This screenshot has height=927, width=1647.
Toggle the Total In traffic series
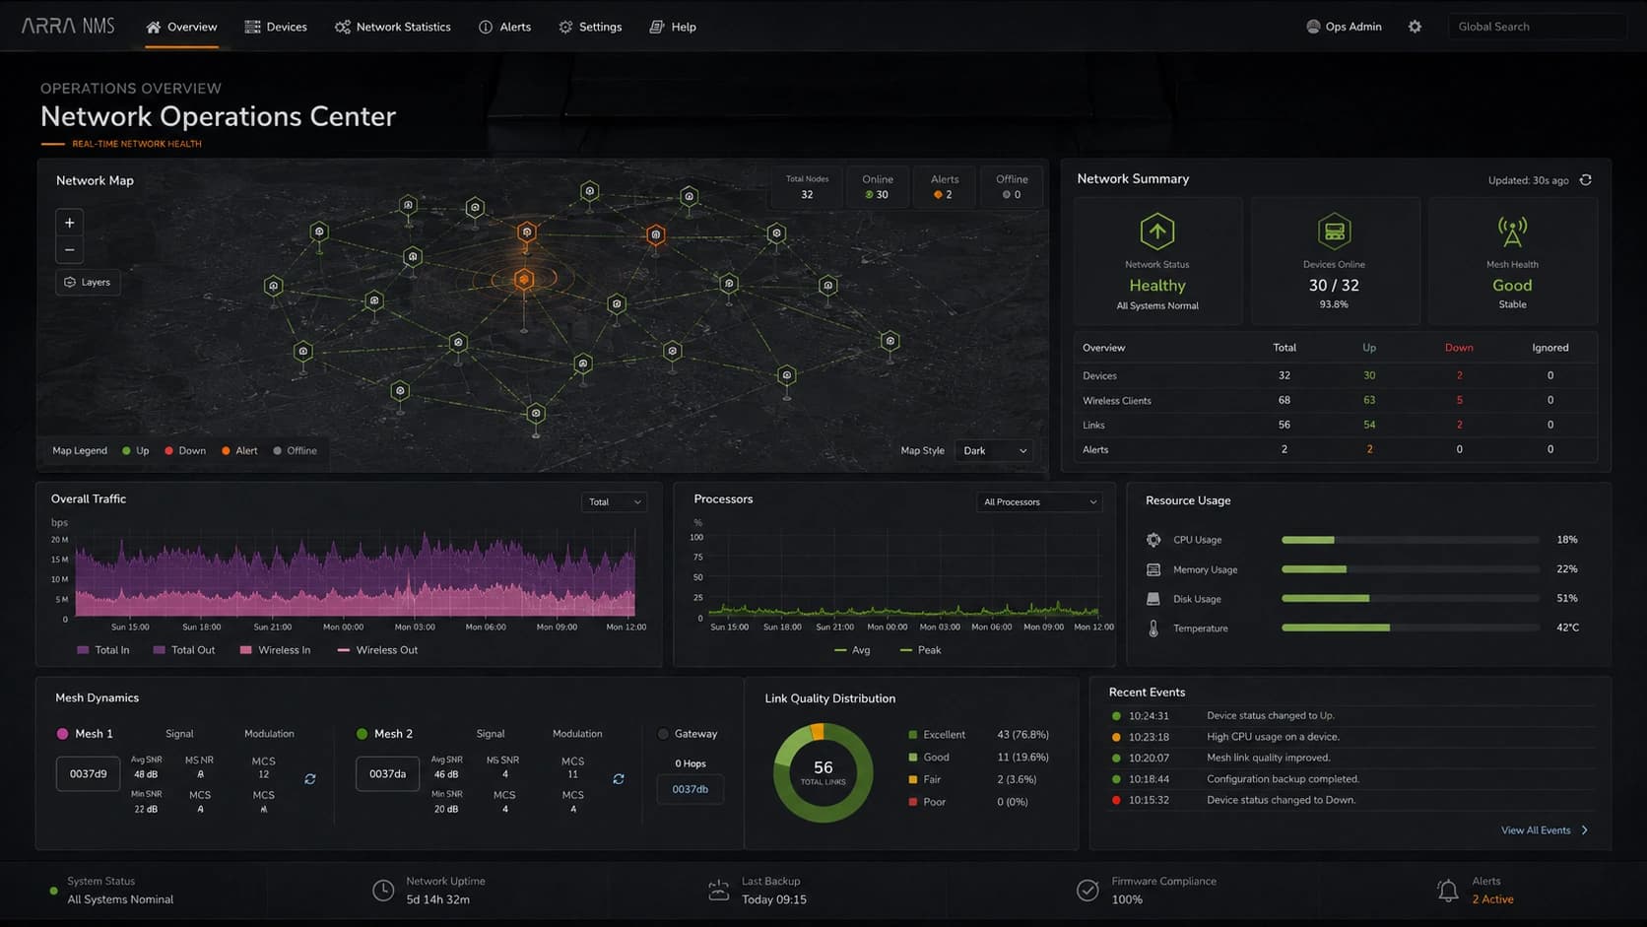pyautogui.click(x=102, y=650)
